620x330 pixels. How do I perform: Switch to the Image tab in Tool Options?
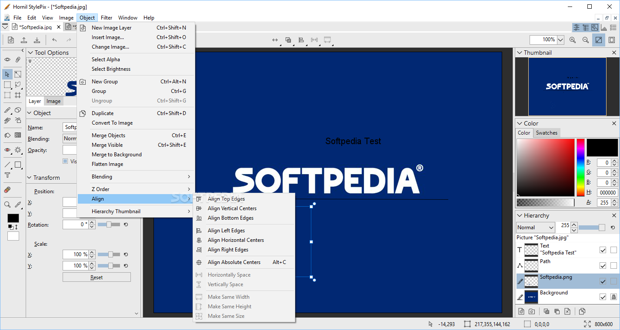click(x=53, y=101)
